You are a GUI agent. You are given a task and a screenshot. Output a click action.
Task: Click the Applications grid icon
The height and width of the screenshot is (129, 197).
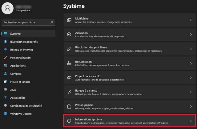[x=6, y=66]
